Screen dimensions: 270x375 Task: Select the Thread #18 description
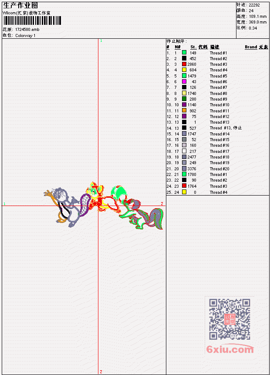click(x=219, y=157)
